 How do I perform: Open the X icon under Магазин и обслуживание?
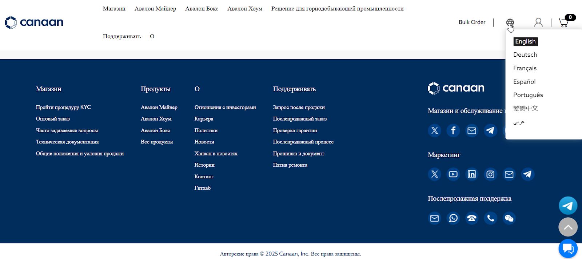434,130
